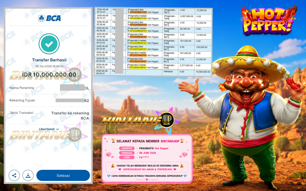Click the 6,567,600.00 win amount cell
The height and width of the screenshot is (191, 306).
187,17
